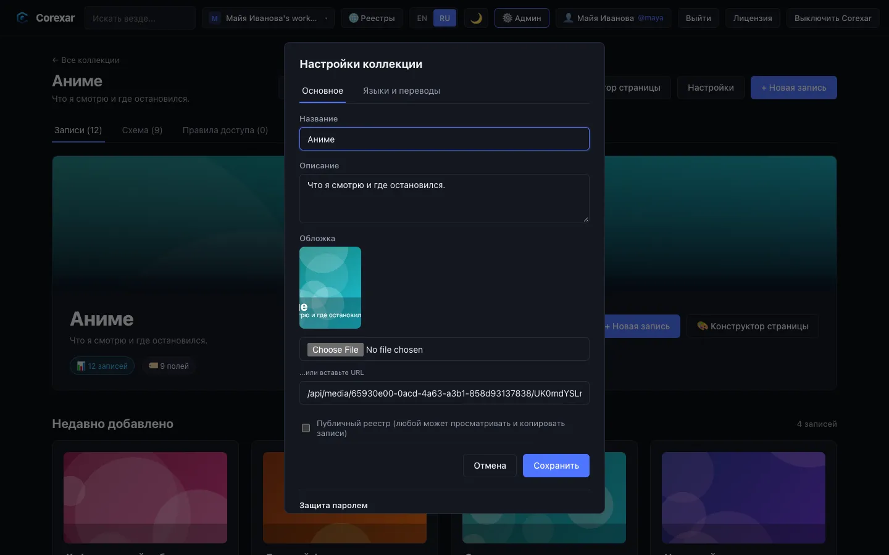The height and width of the screenshot is (555, 889).
Task: Open the Админ gear button
Action: coord(522,18)
